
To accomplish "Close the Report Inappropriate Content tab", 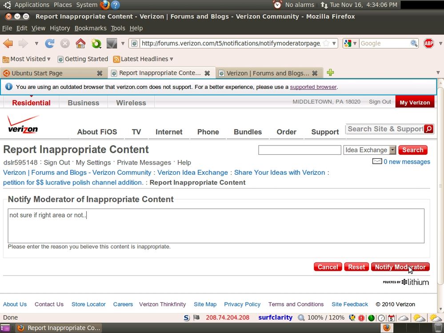I will [207, 73].
